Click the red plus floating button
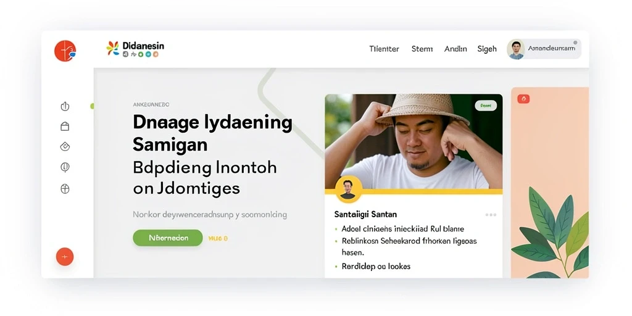Image resolution: width=632 pixels, height=316 pixels. tap(65, 257)
